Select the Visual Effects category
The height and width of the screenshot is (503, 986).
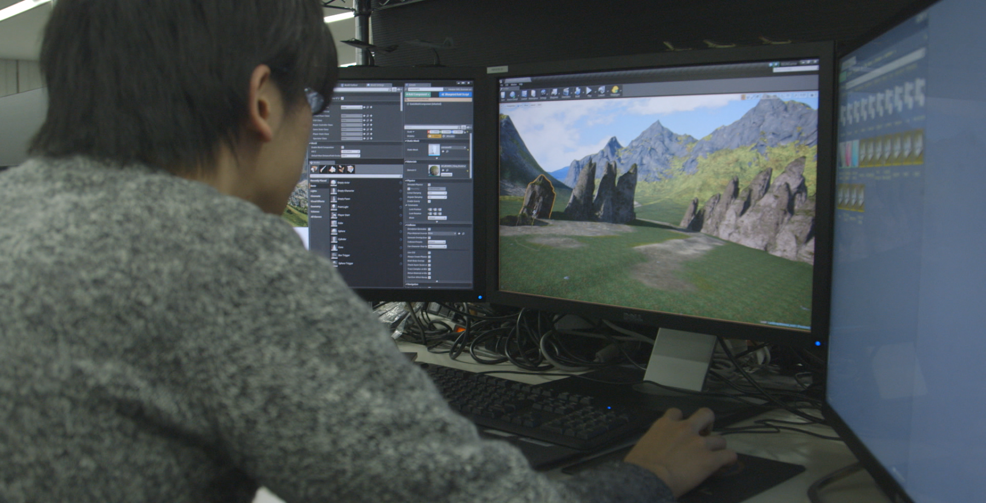pyautogui.click(x=318, y=201)
